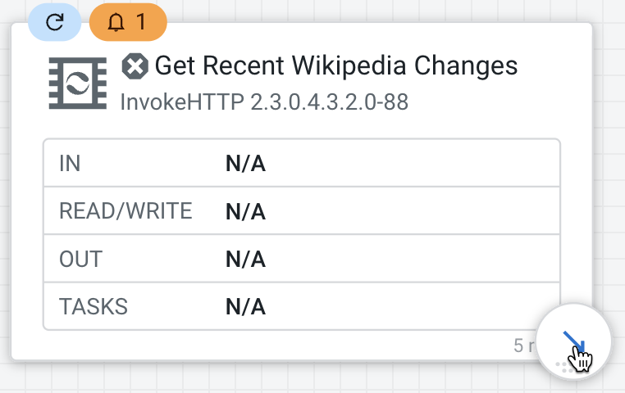Viewport: 625px width, 393px height.
Task: Click the TASKS statistics row label
Action: (94, 307)
